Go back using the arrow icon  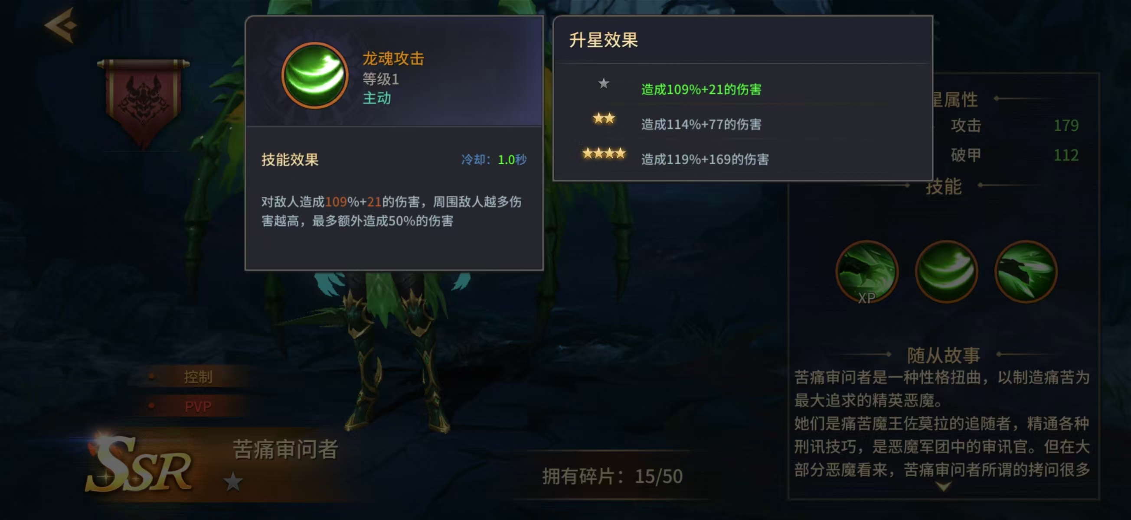point(61,25)
